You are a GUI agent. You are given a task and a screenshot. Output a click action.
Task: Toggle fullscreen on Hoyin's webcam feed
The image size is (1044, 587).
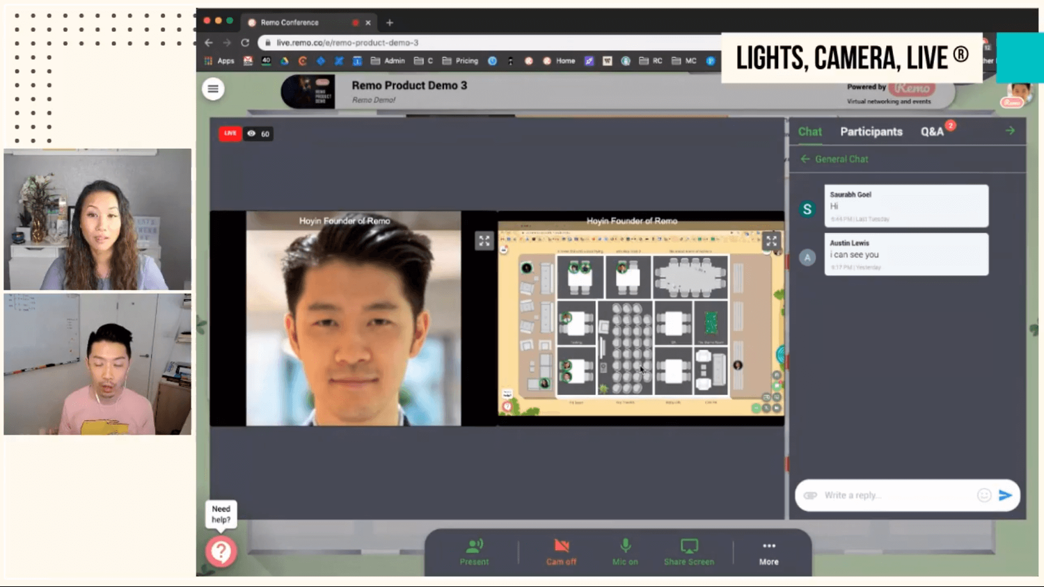coord(484,241)
